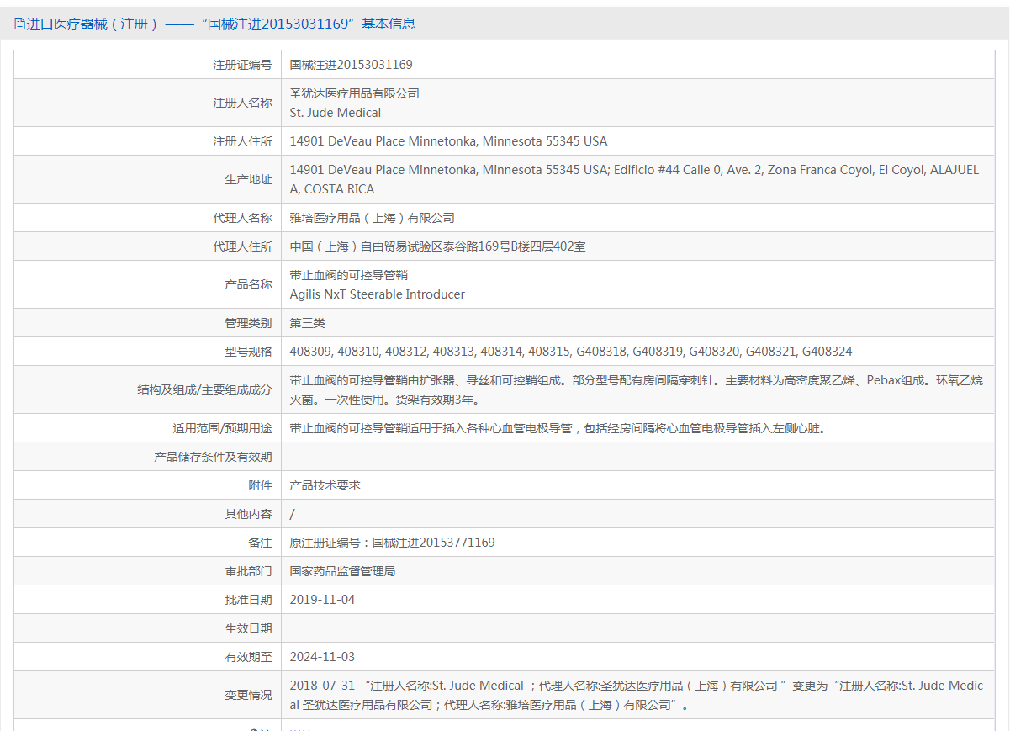Click the 代理人住所 row label
Screen dimensions: 1010x731
tap(242, 246)
